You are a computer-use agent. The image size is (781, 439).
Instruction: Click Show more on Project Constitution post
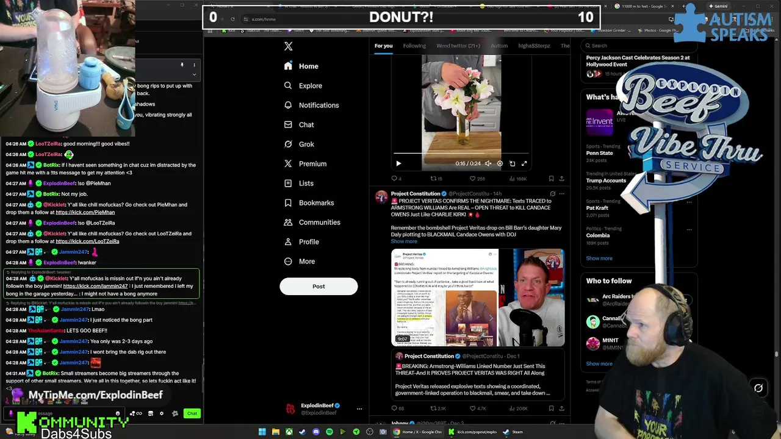(x=404, y=241)
